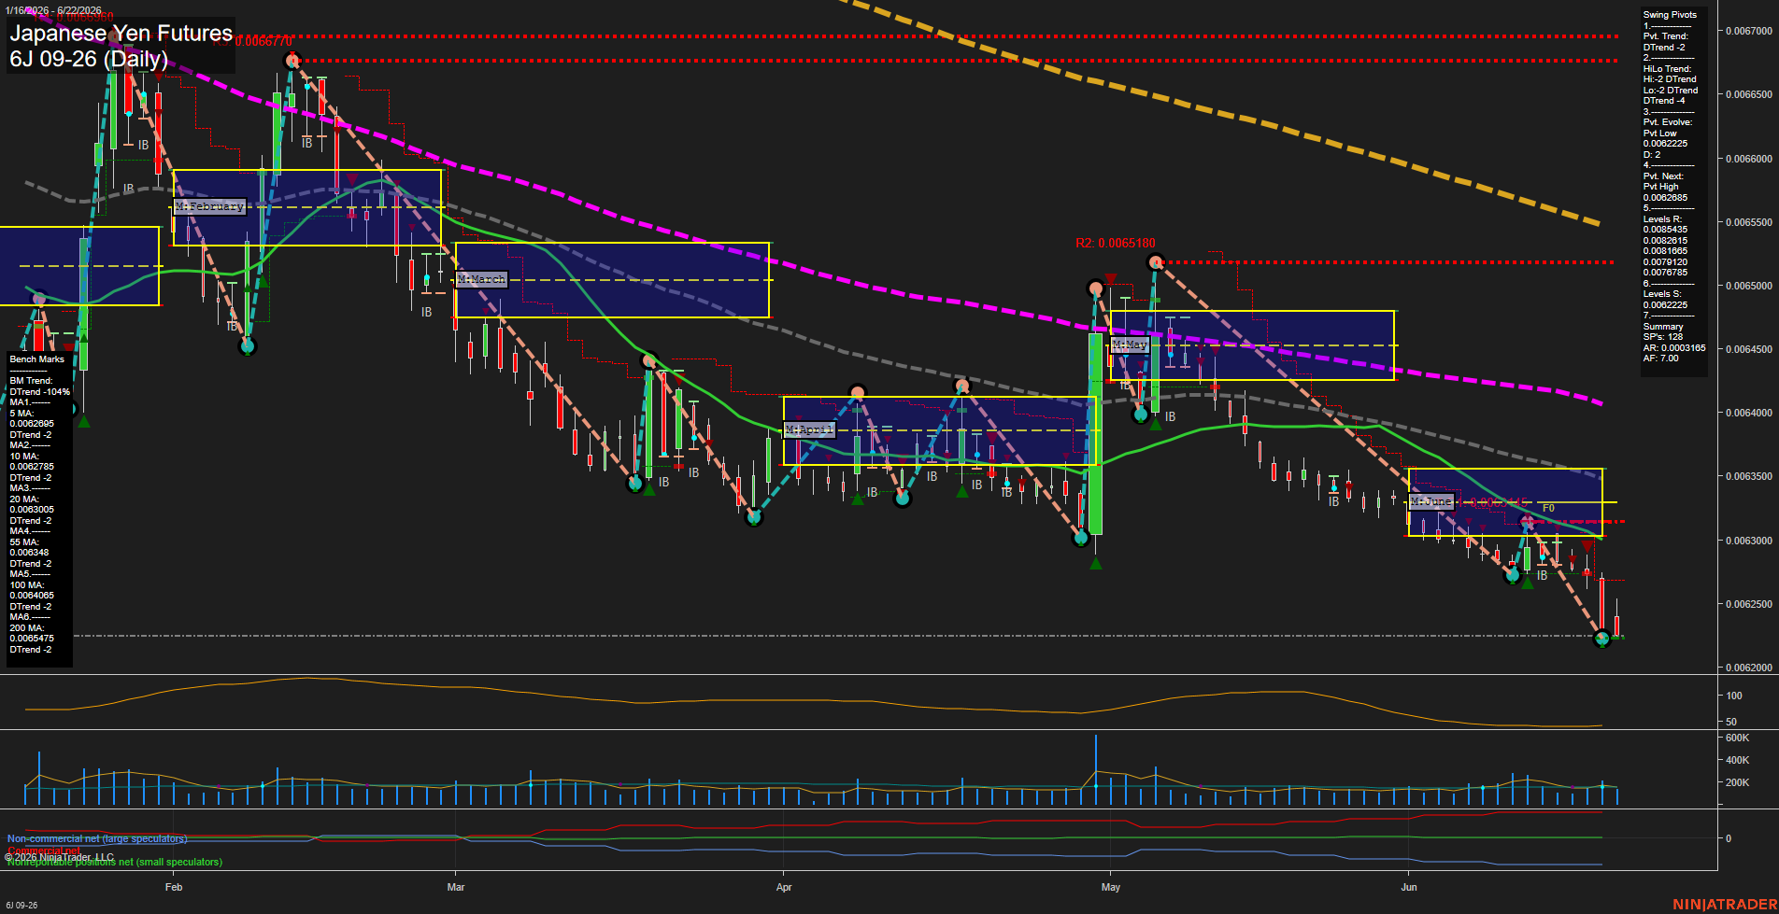This screenshot has width=1779, height=914.
Task: Click the 0.0067000 price axis label
Action: (x=1748, y=31)
